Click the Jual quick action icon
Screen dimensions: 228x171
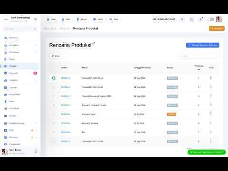[48, 19]
